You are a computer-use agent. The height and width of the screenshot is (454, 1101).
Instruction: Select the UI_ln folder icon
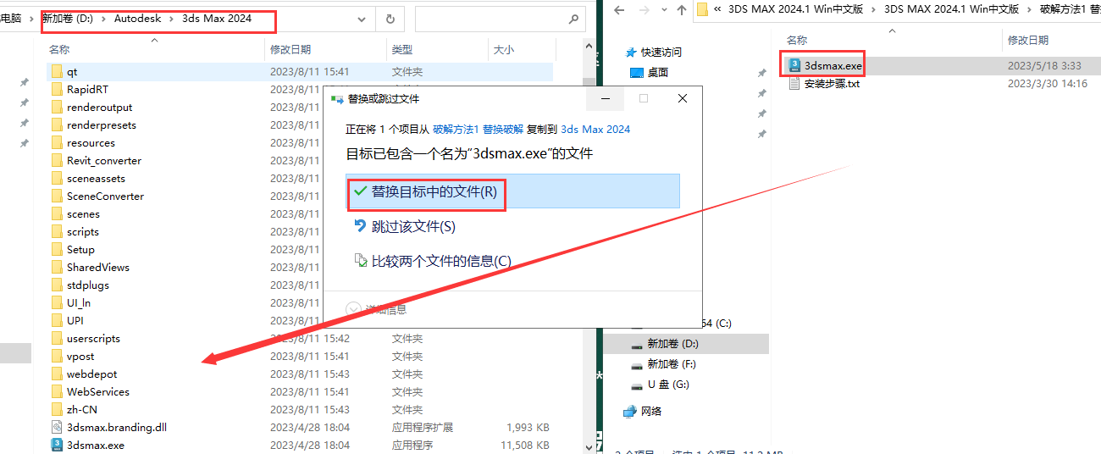(58, 303)
